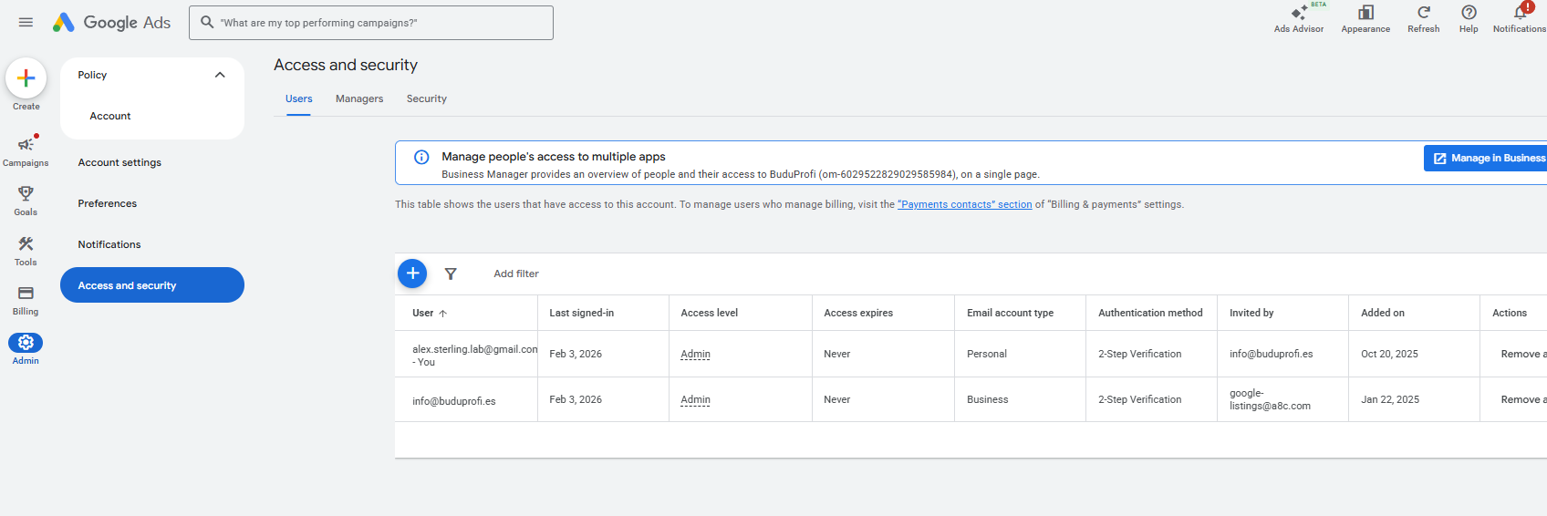
Task: Open the Billing card icon
Action: click(26, 293)
